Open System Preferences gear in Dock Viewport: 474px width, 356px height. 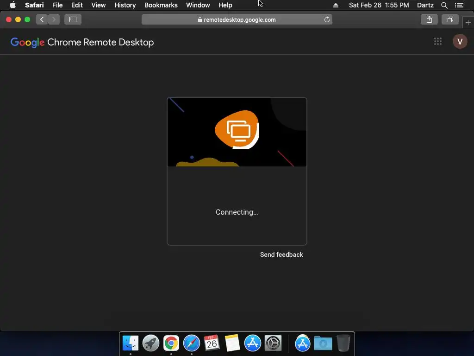pyautogui.click(x=273, y=343)
